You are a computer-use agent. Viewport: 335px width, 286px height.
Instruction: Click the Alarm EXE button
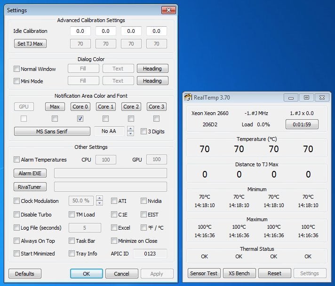30,173
